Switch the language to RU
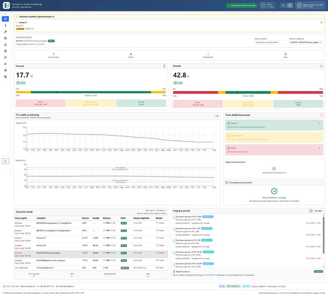Screen dimensions: 328x296 tap(283, 6)
